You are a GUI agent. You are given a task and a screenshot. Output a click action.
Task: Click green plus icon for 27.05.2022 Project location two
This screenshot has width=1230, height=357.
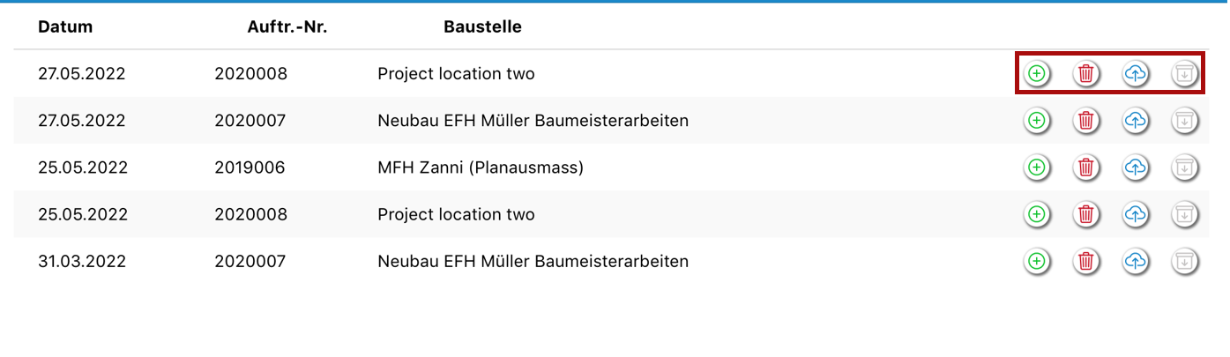tap(1037, 74)
